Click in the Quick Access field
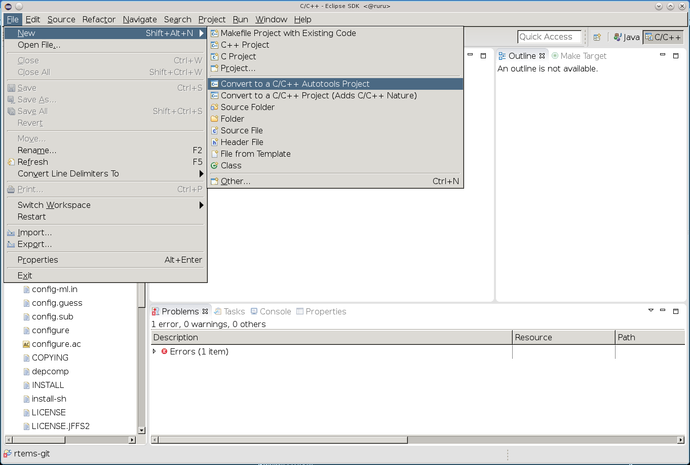Image resolution: width=690 pixels, height=465 pixels. [x=549, y=37]
